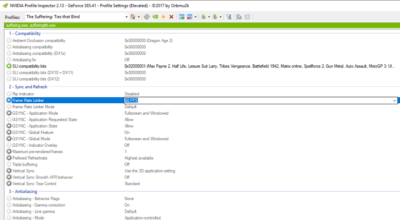The height and width of the screenshot is (220, 400).
Task: Select 'GSYNC - Global Feature' setting
Action: 33,132
